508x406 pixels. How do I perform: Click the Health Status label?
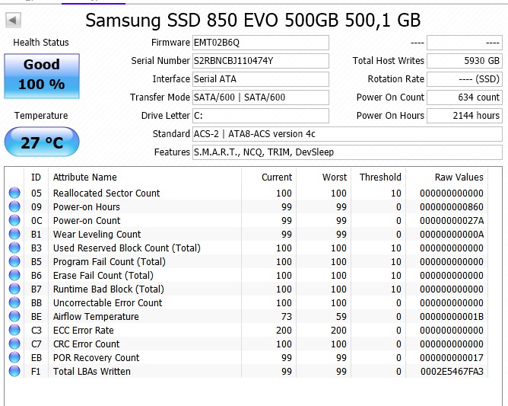(41, 42)
